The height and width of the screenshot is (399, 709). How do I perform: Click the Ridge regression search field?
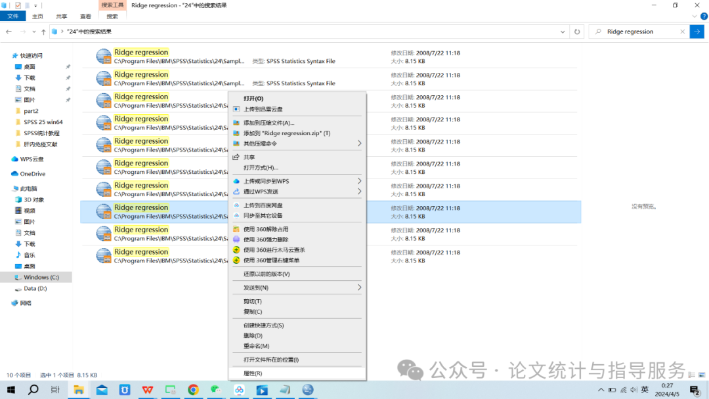[x=640, y=31]
